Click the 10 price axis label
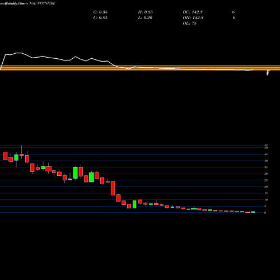 coord(266,200)
